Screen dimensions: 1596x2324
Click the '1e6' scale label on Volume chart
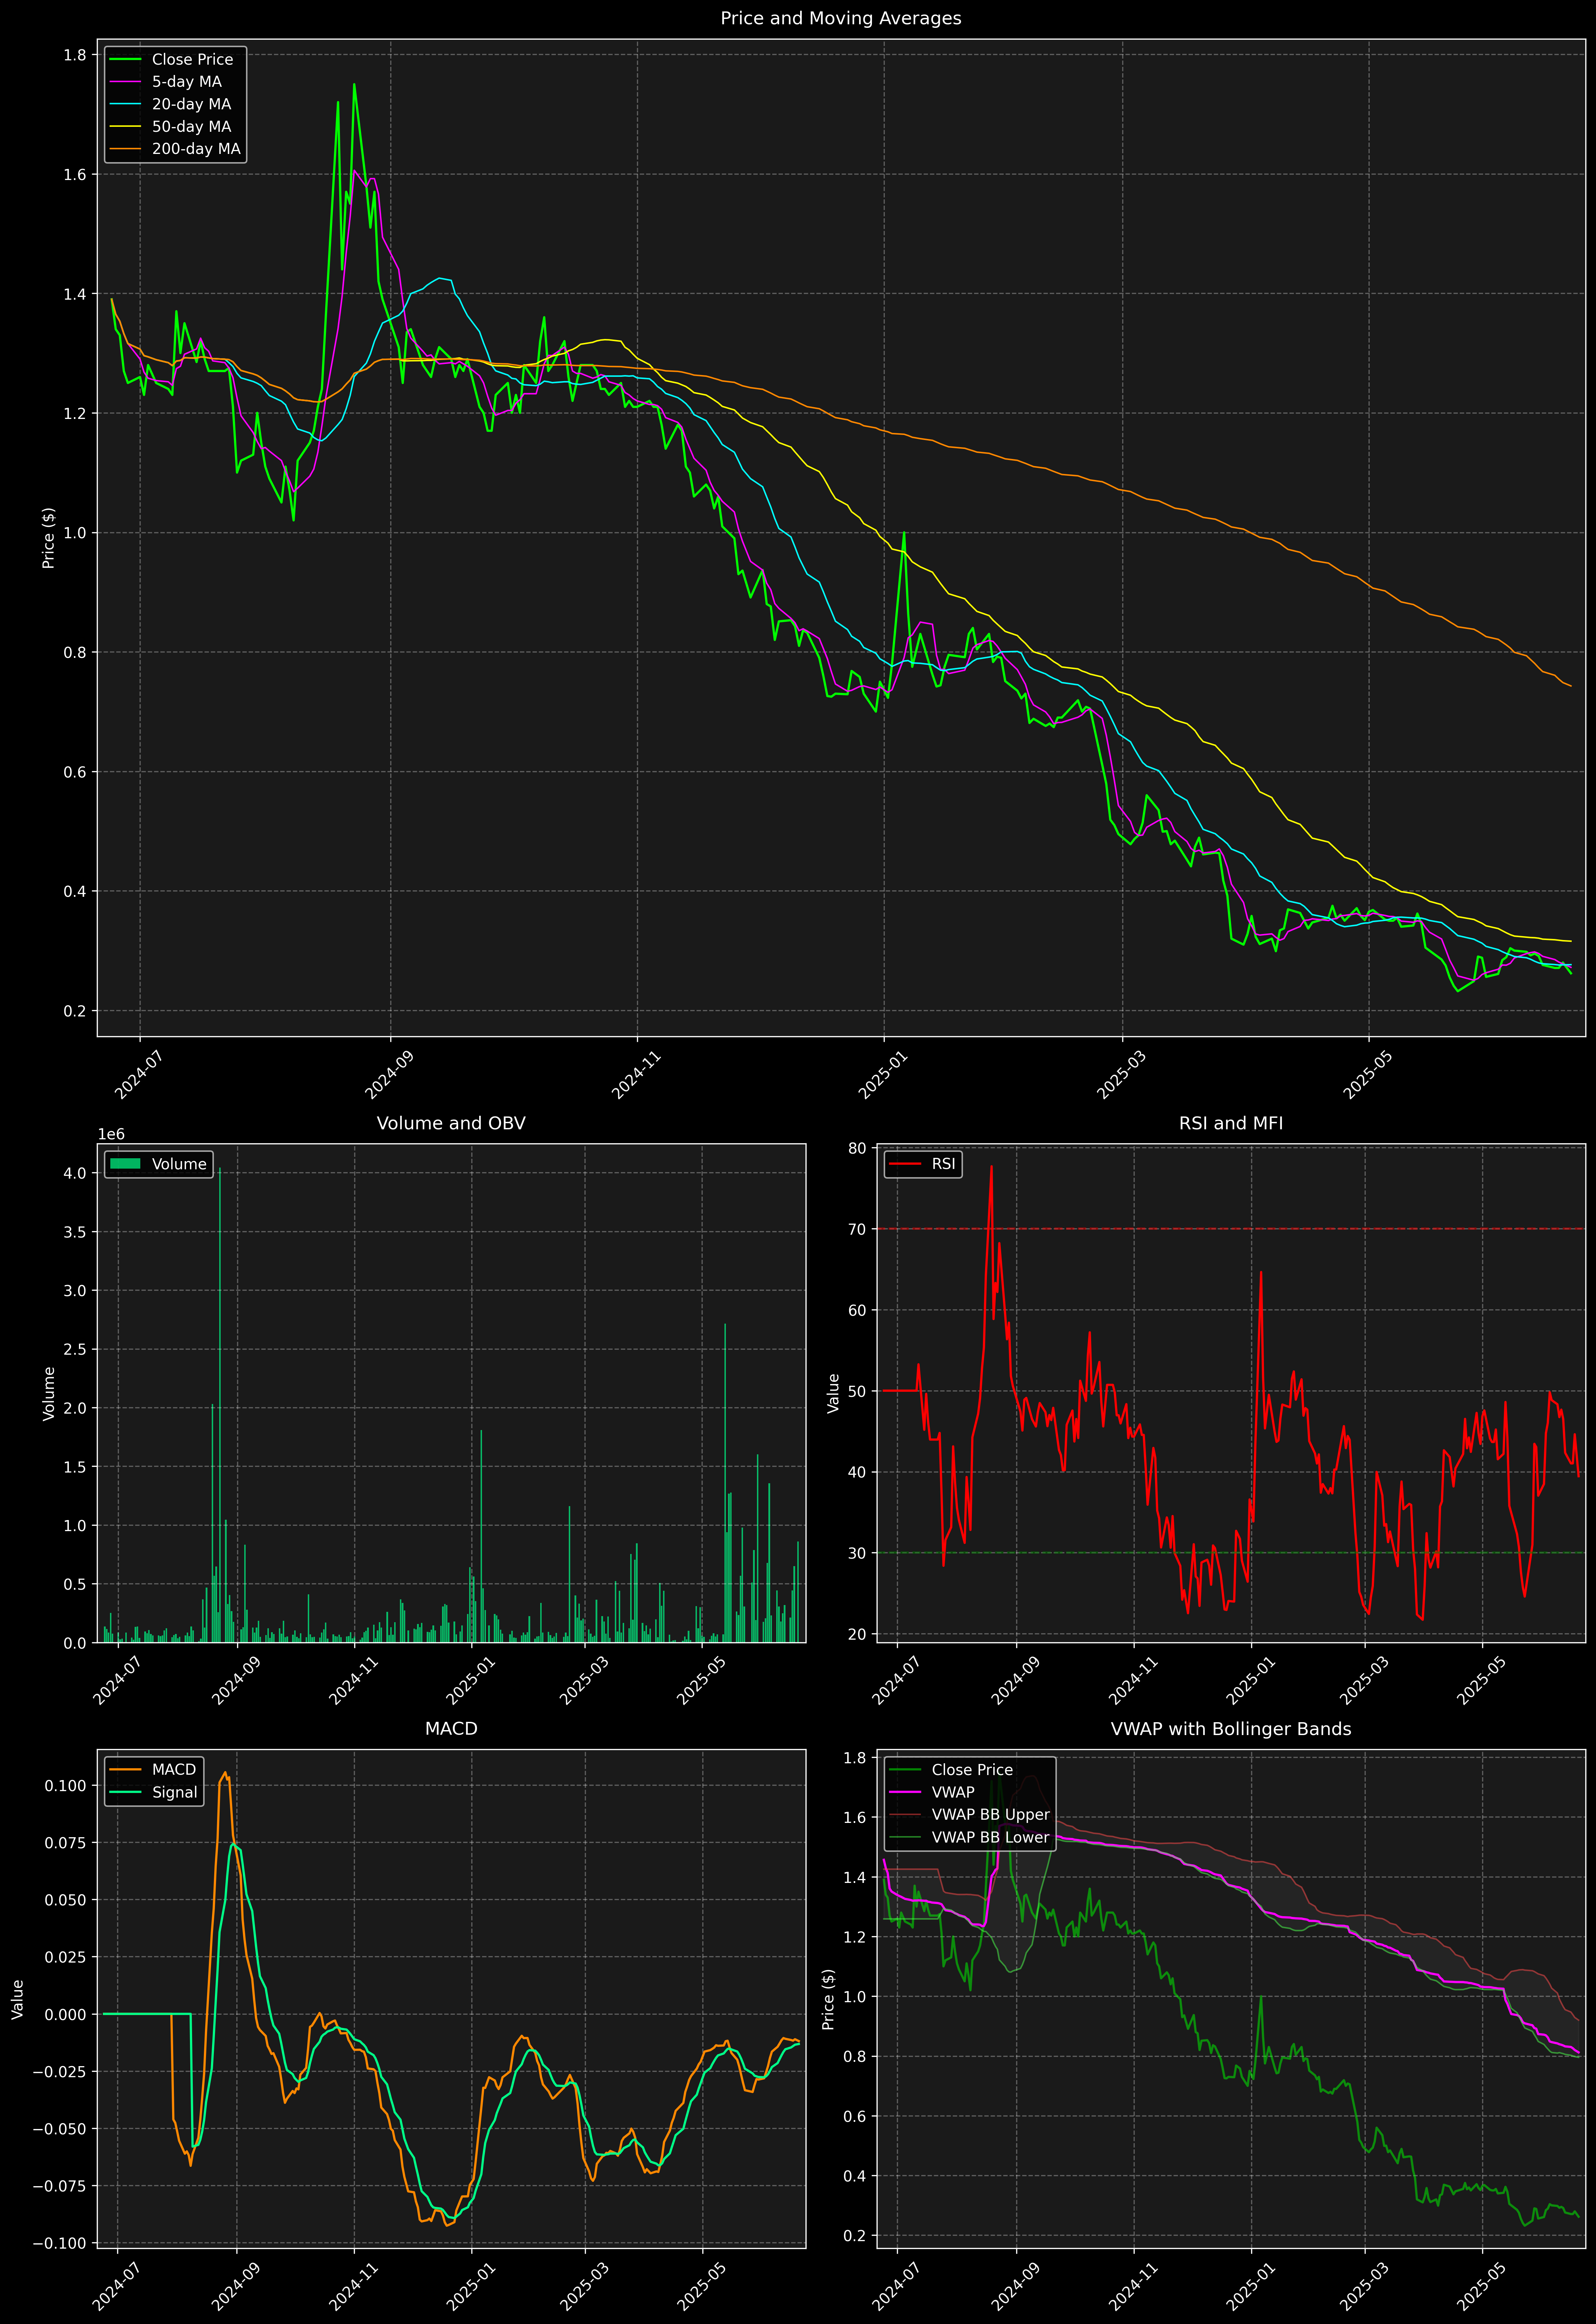click(x=111, y=1134)
